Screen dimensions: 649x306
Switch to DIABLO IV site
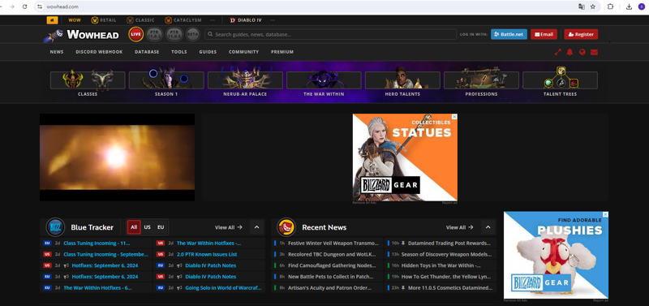pyautogui.click(x=246, y=20)
